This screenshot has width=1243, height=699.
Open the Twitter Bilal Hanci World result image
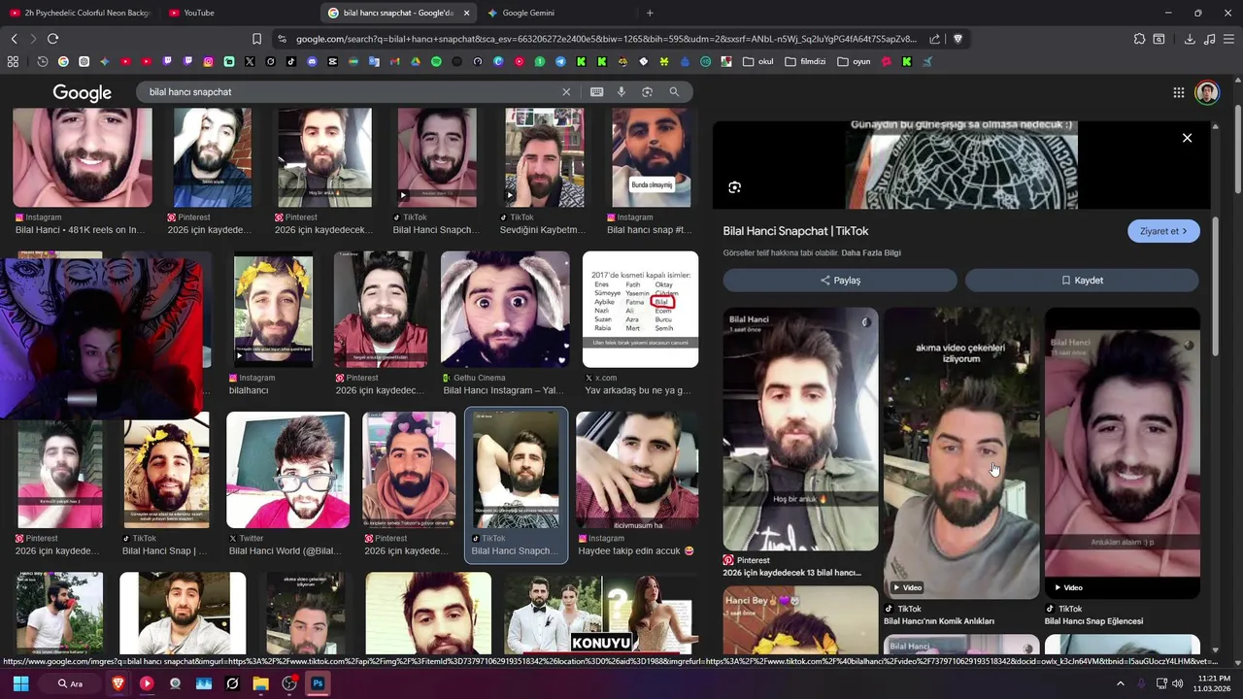287,470
